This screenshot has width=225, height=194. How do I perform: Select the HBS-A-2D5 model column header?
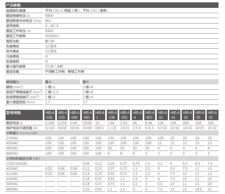point(125,115)
